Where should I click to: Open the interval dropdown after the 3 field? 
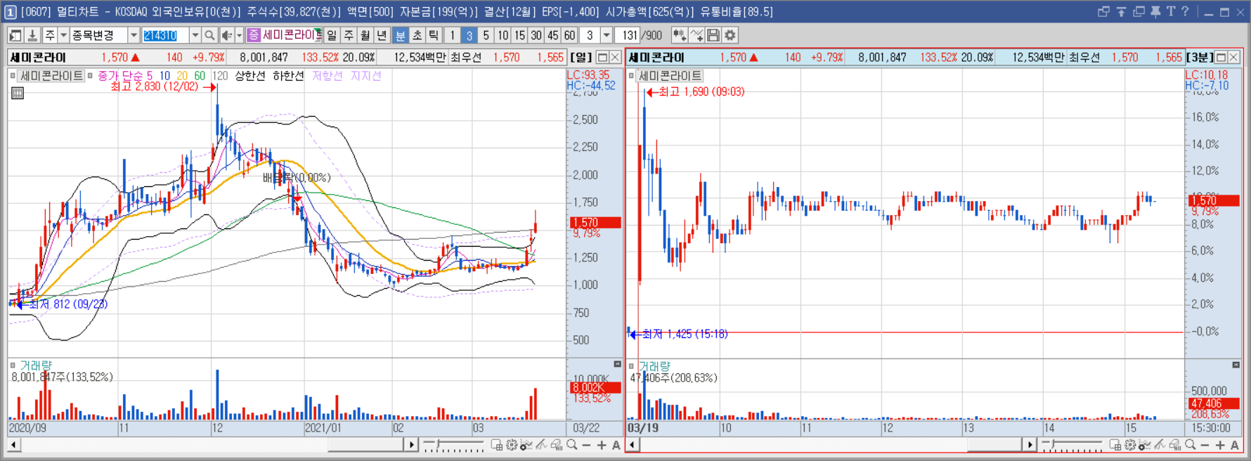[x=607, y=35]
